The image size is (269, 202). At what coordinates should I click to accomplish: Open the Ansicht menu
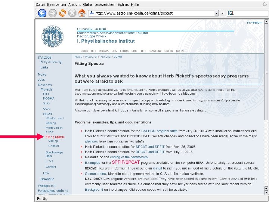(x=74, y=4)
